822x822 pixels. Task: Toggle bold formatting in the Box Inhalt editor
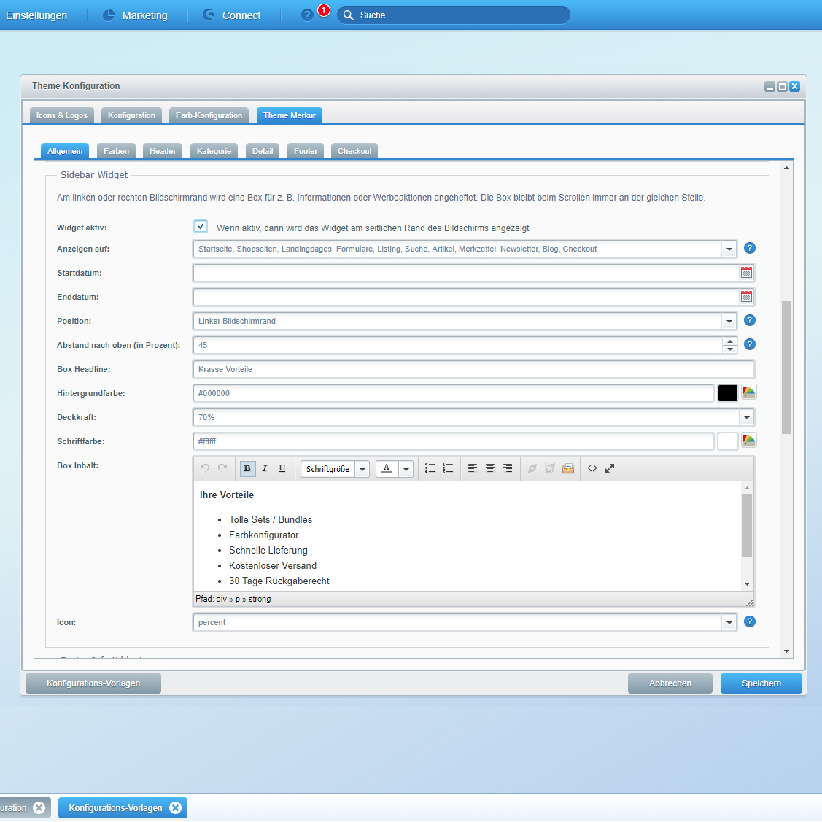click(x=247, y=469)
